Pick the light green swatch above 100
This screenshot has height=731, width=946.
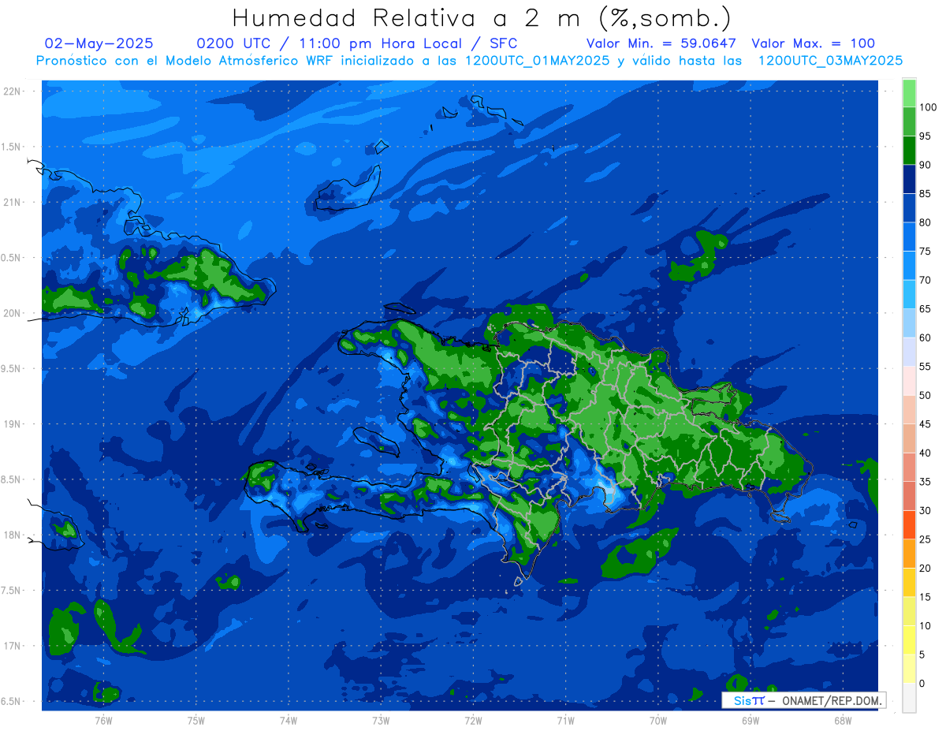[x=909, y=93]
